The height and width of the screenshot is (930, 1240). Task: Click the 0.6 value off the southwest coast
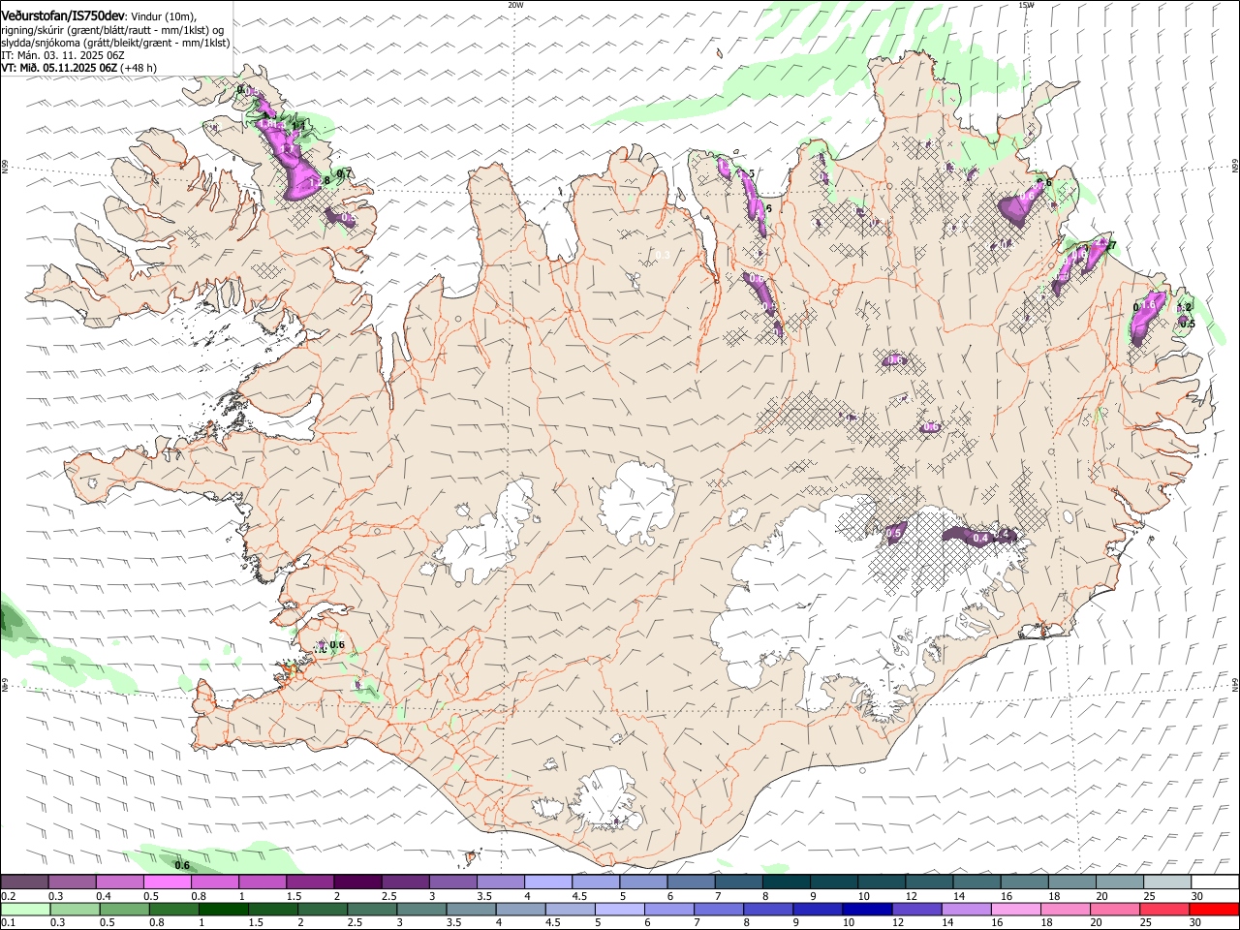[x=181, y=865]
